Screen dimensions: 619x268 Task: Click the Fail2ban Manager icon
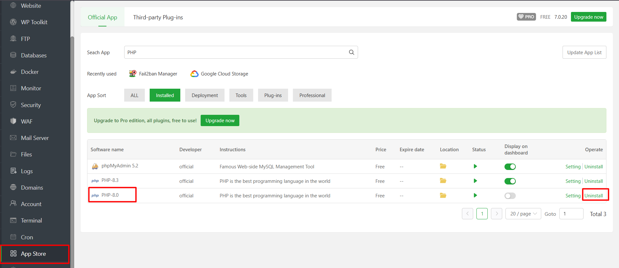coord(133,74)
